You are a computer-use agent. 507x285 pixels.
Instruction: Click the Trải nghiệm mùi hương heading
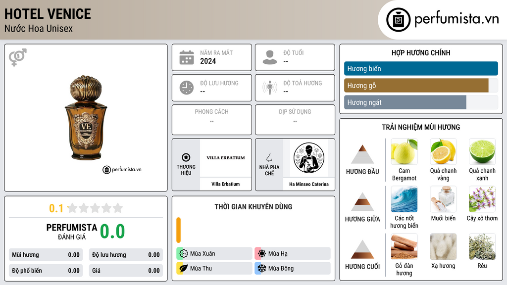(421, 127)
